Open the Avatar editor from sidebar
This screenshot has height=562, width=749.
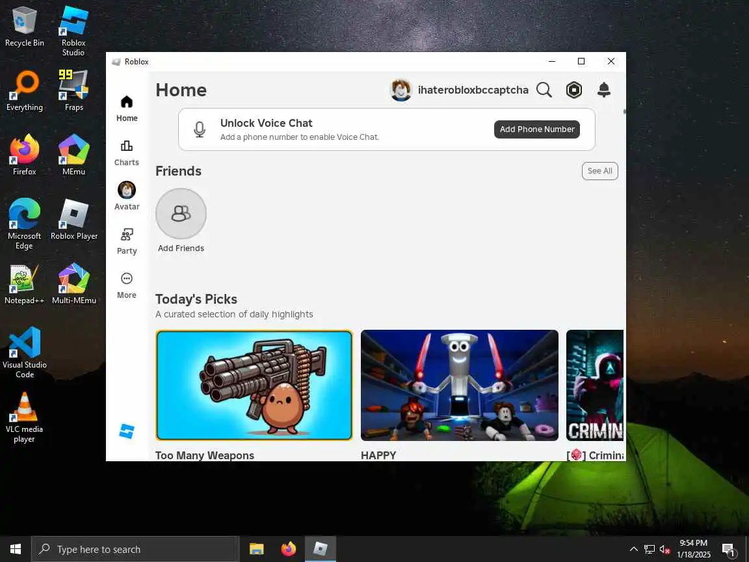click(127, 196)
